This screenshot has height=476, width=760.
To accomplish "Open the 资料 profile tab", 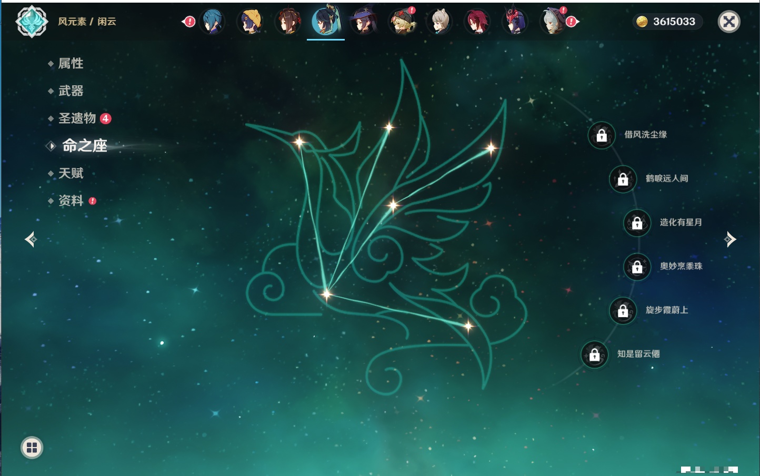I will click(72, 200).
